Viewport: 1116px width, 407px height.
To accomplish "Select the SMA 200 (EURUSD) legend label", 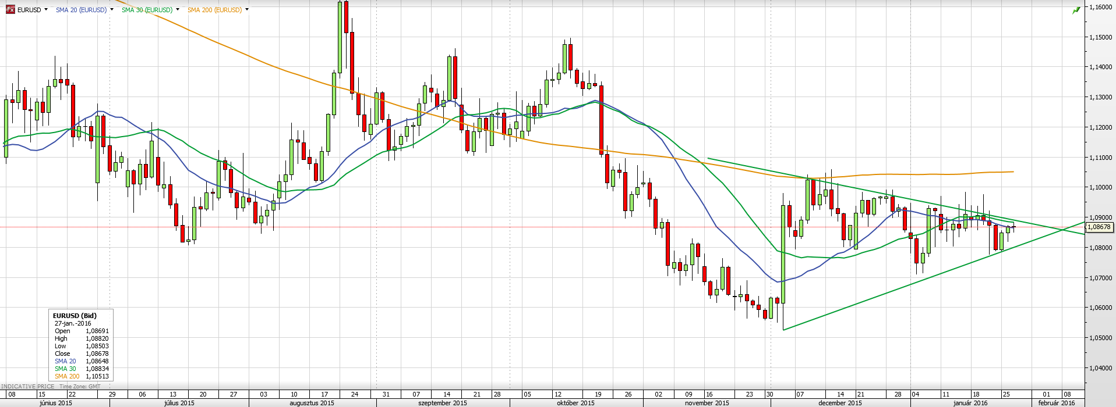I will (x=214, y=10).
